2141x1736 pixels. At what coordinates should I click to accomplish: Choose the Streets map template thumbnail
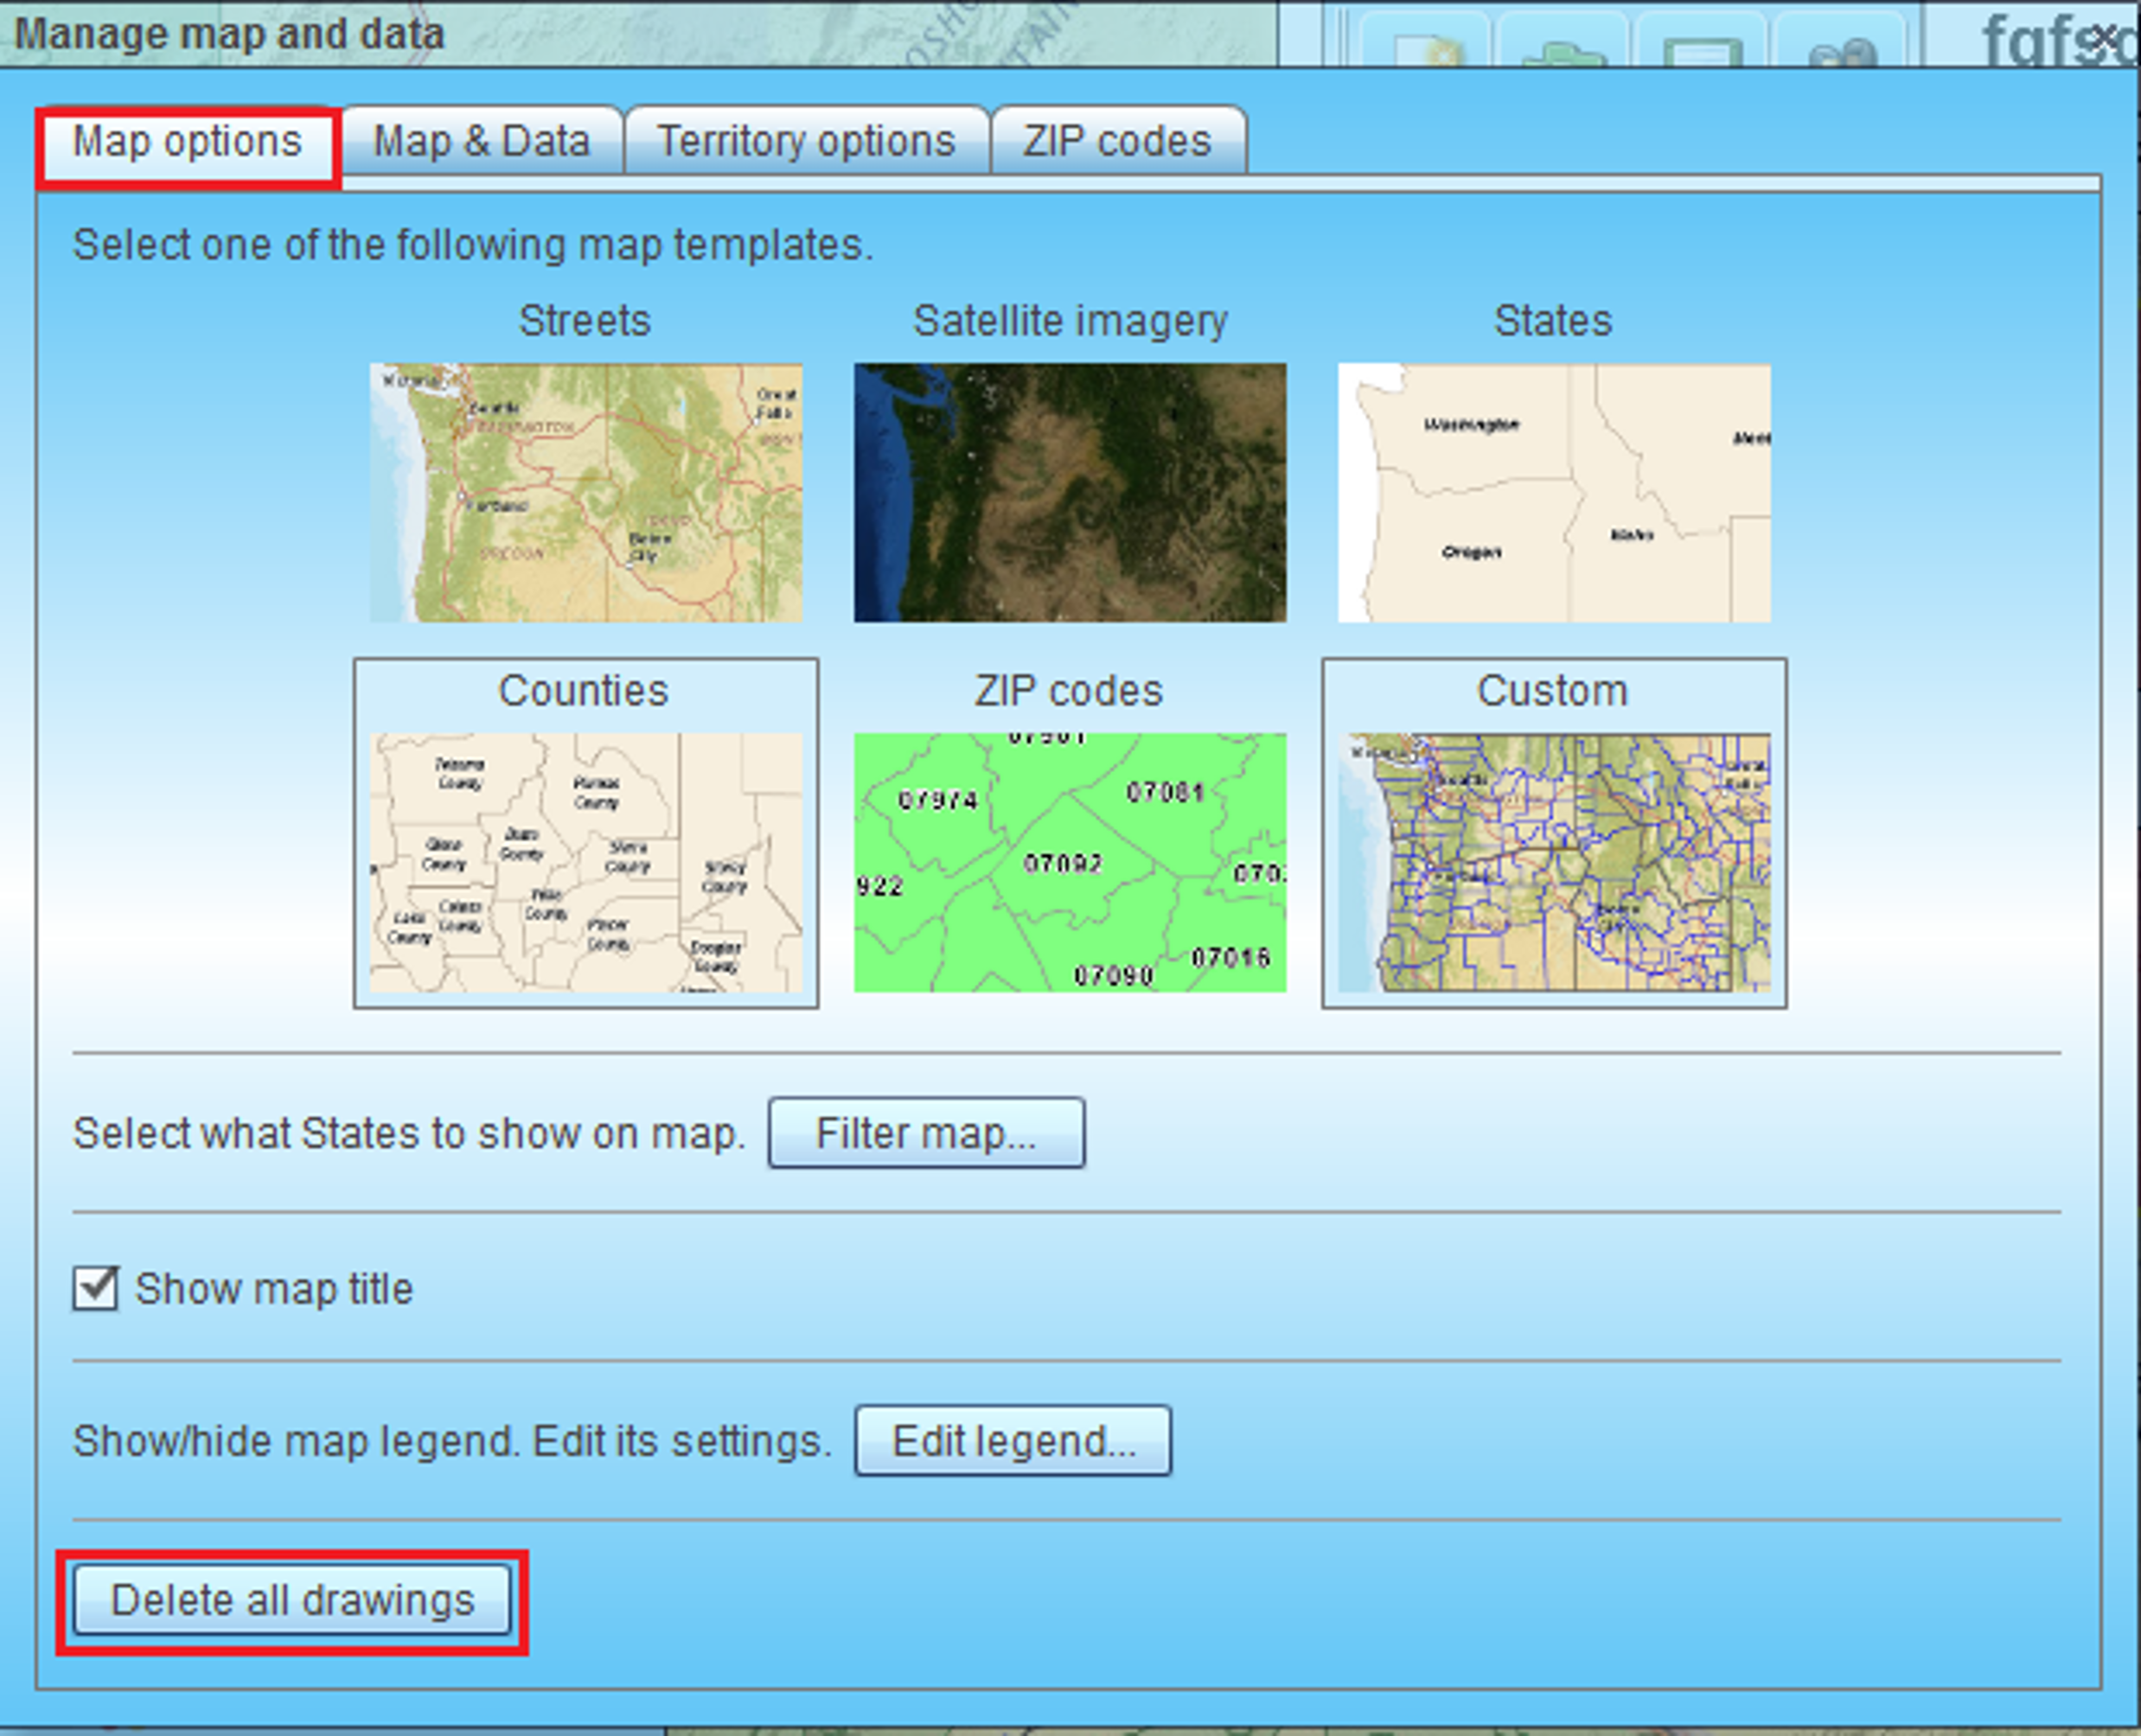pos(586,493)
